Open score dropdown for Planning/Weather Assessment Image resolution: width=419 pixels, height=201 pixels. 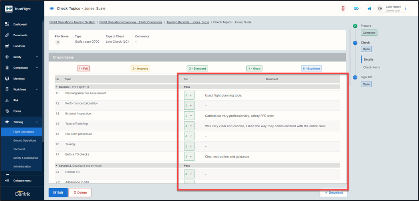click(x=189, y=95)
